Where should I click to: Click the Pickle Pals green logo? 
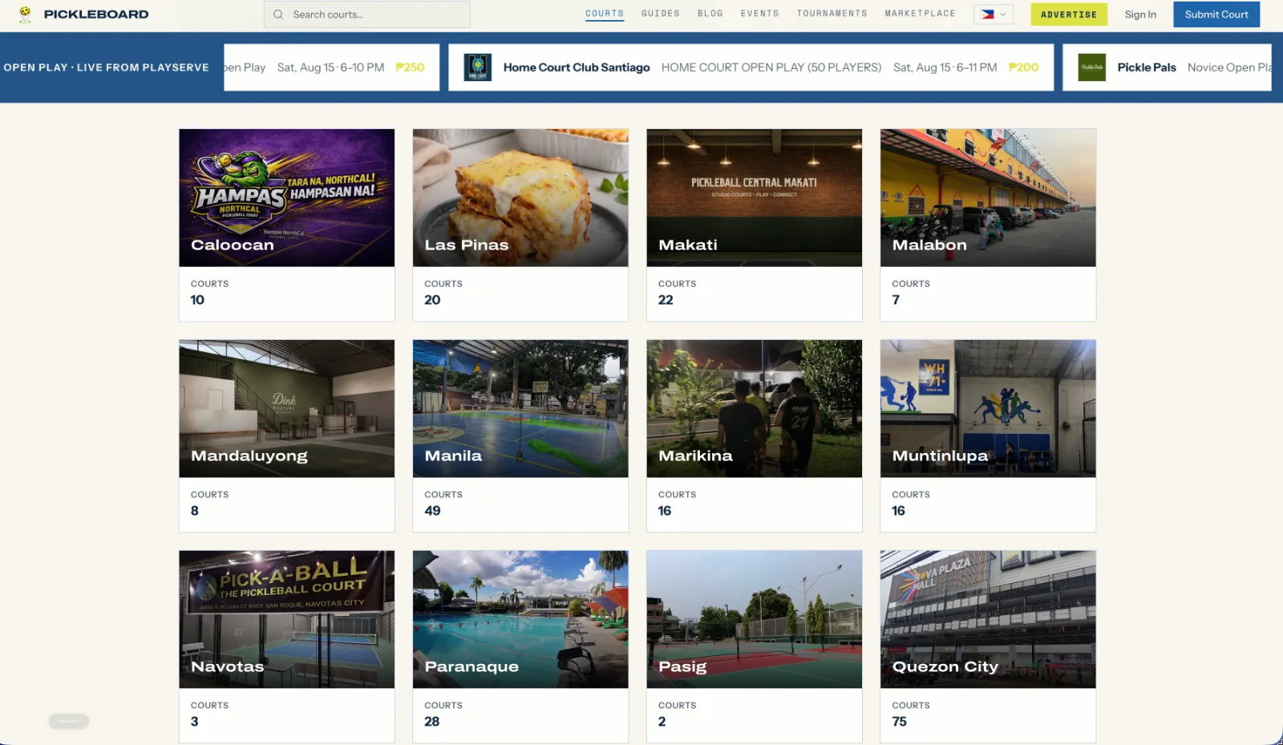1092,67
